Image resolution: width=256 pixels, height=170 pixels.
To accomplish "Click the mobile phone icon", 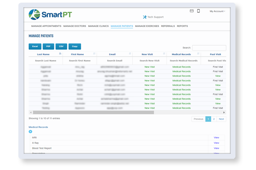I will 198,11.
